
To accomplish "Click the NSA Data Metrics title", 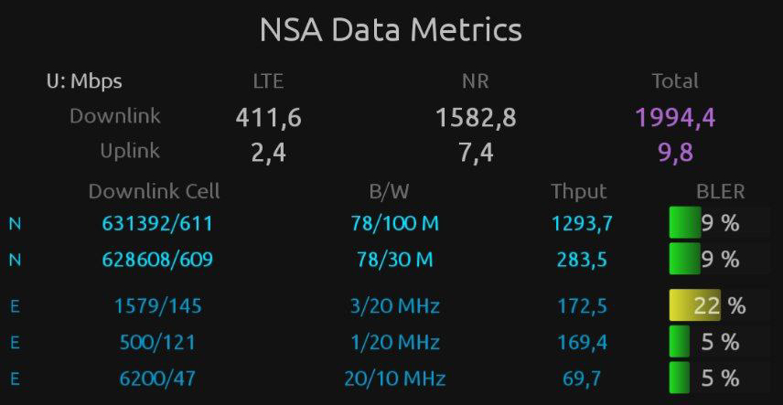I will click(391, 30).
